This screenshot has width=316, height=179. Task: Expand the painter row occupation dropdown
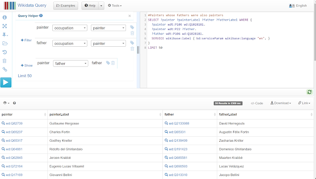click(70, 28)
